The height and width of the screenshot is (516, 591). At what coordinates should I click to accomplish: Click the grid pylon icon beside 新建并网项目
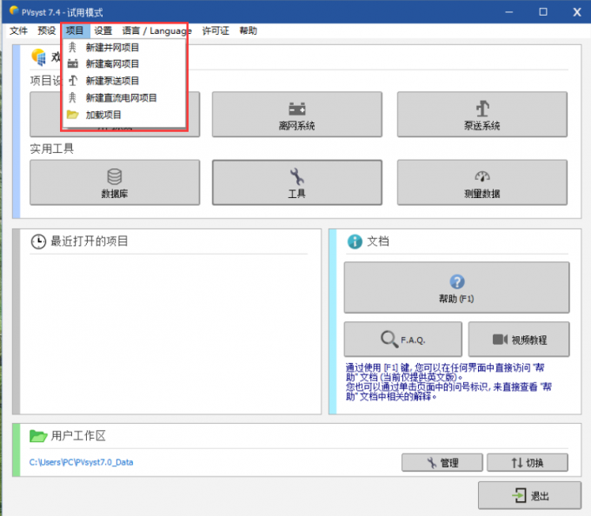coord(72,48)
